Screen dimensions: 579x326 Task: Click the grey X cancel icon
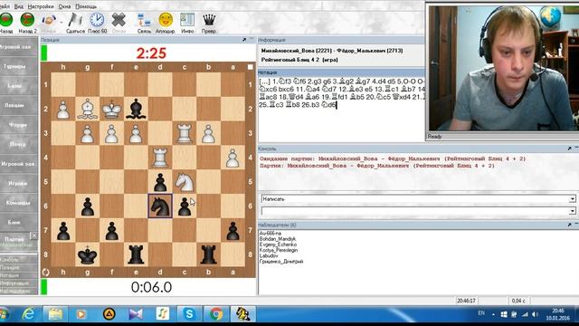[x=119, y=20]
